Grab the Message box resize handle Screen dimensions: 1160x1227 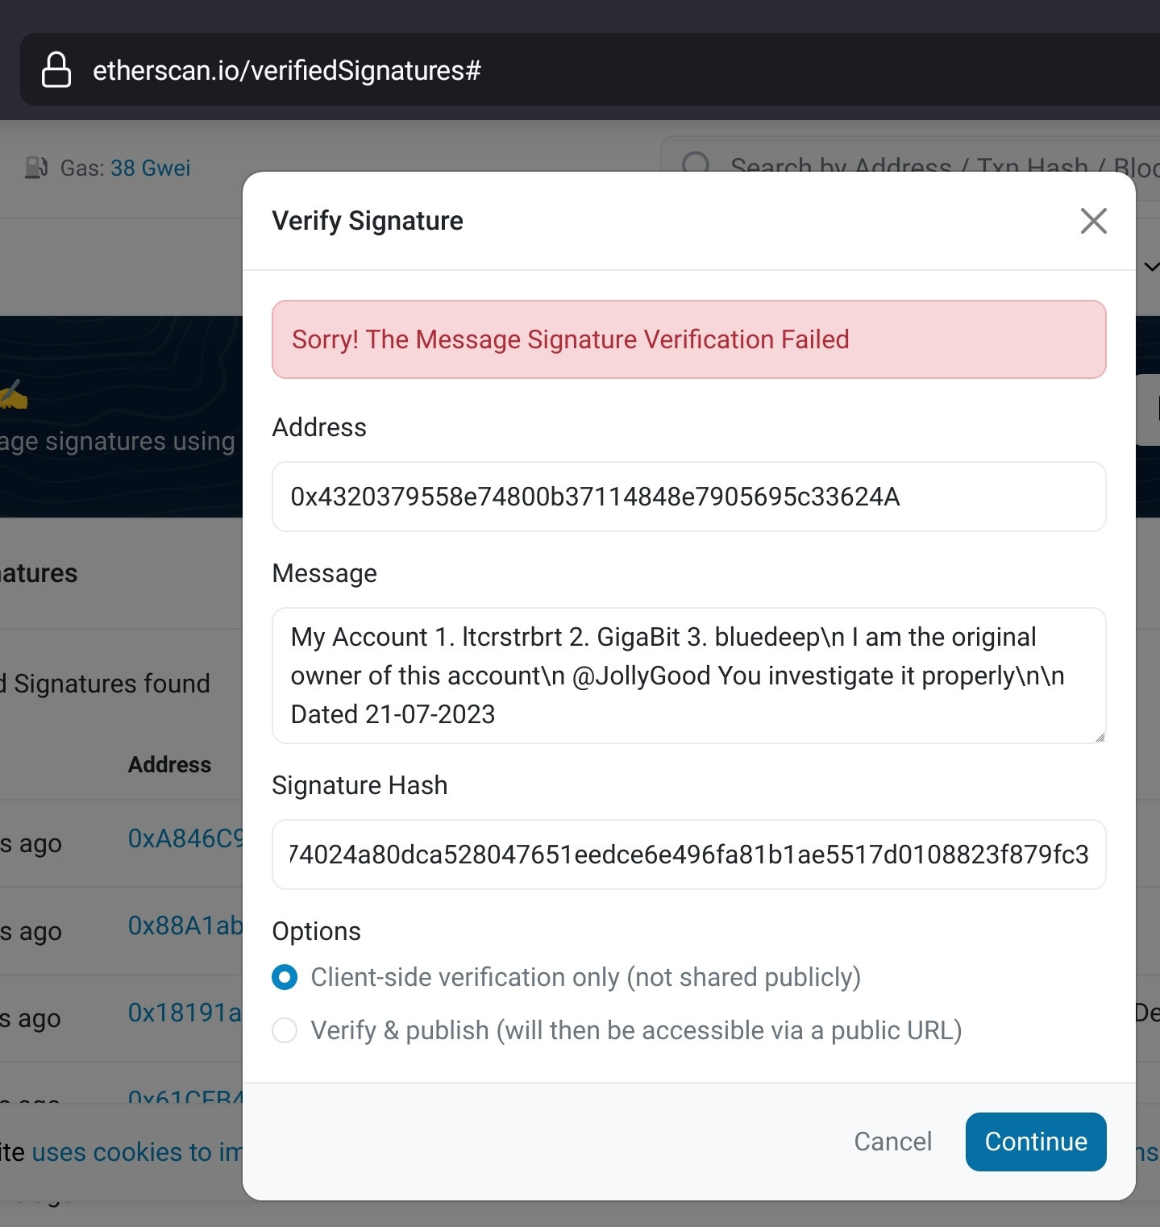pyautogui.click(x=1100, y=737)
